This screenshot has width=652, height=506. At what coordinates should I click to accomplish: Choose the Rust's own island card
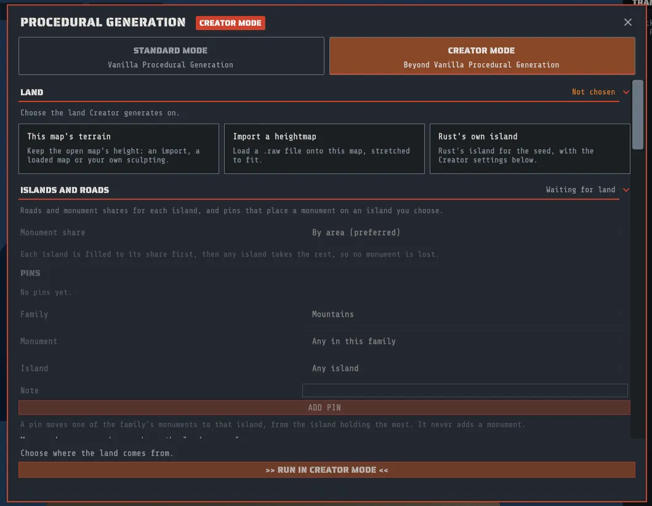coord(529,149)
